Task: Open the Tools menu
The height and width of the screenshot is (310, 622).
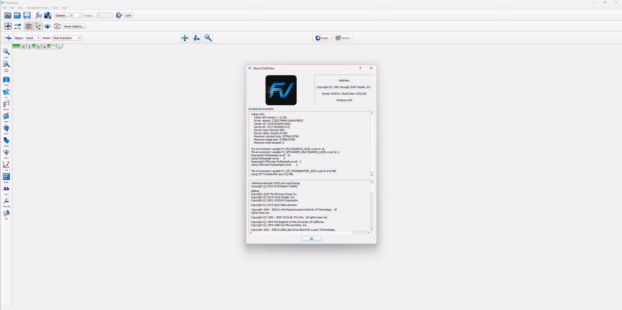Action: point(55,8)
